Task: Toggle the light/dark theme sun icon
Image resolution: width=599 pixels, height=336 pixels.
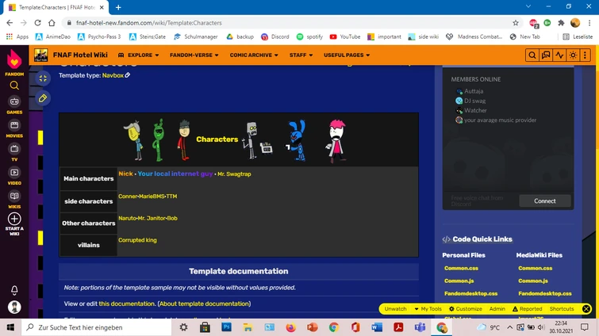Action: point(573,55)
